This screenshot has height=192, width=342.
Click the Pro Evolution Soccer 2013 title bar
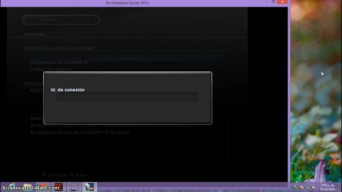[x=127, y=3]
